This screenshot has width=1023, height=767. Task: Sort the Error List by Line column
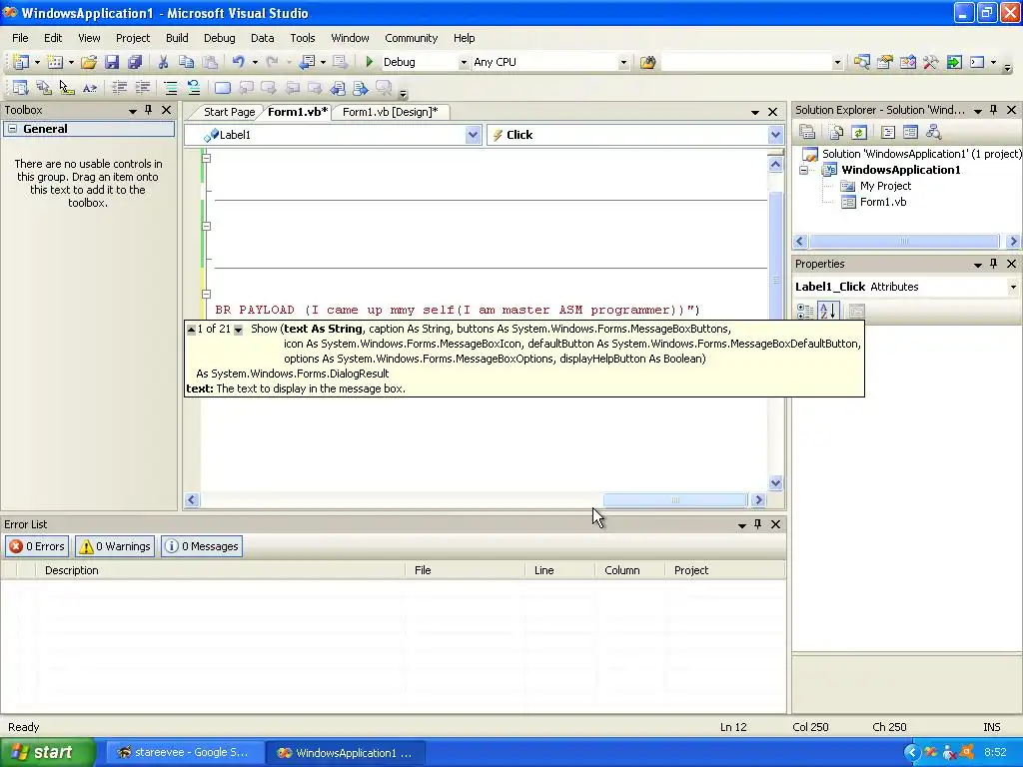click(559, 570)
